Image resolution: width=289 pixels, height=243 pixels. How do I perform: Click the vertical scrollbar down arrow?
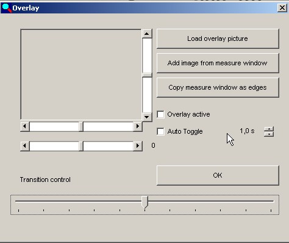pos(147,117)
